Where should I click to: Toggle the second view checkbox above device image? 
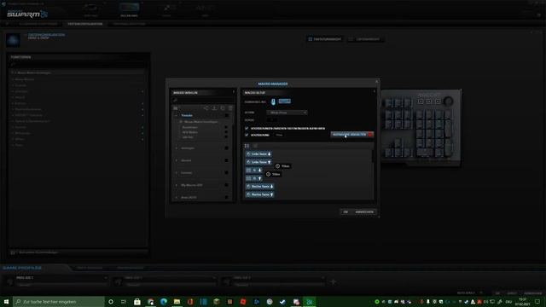(x=351, y=39)
